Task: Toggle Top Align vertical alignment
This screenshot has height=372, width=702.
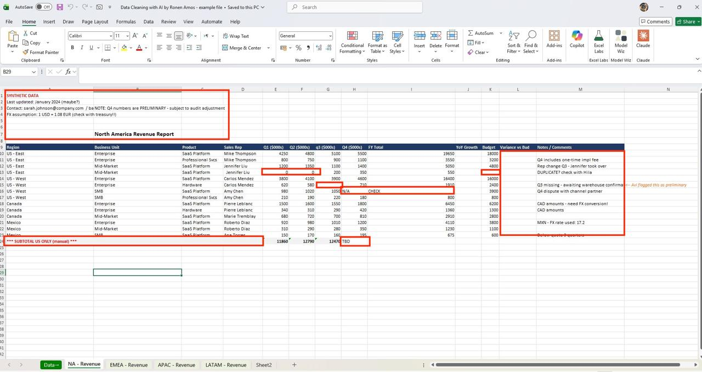Action: click(159, 36)
